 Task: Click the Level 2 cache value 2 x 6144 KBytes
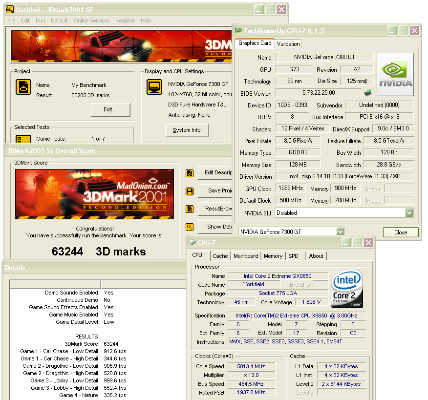click(341, 384)
